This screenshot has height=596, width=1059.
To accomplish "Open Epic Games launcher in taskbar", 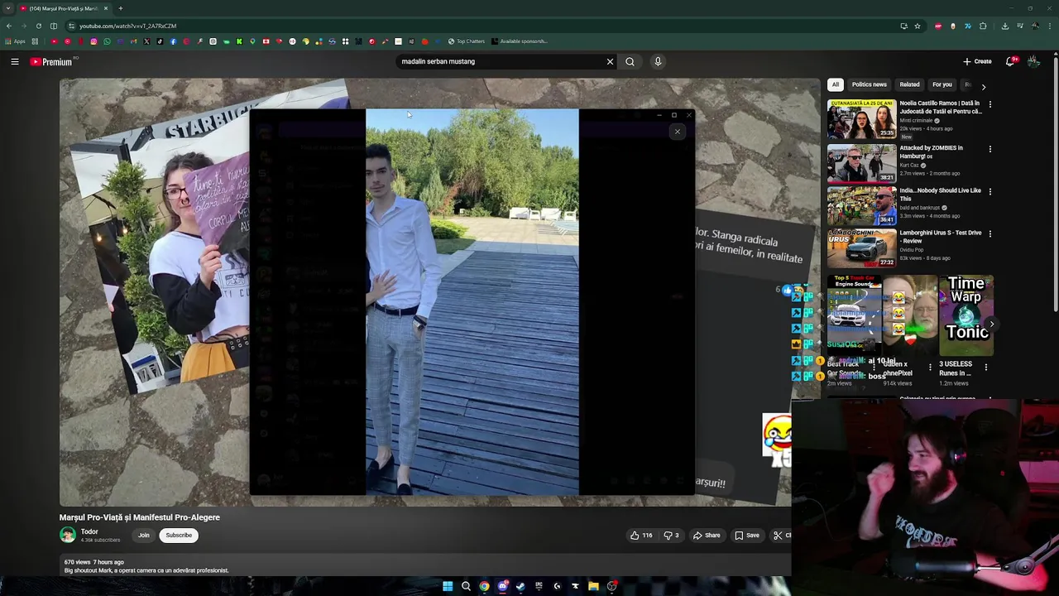I will (539, 586).
